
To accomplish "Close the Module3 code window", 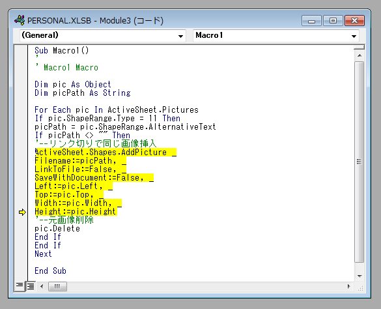I will pos(354,21).
